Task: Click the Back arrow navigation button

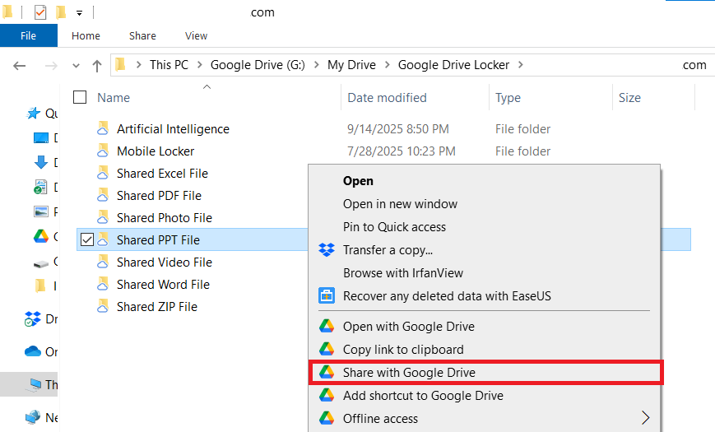Action: click(x=21, y=65)
